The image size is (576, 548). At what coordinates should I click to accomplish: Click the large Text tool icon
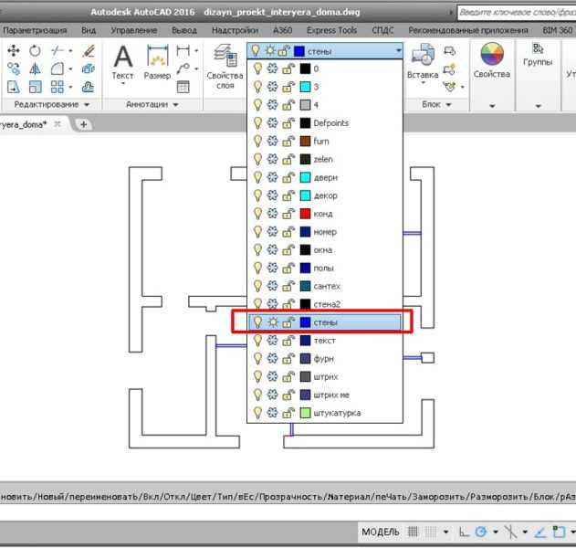pyautogui.click(x=122, y=57)
